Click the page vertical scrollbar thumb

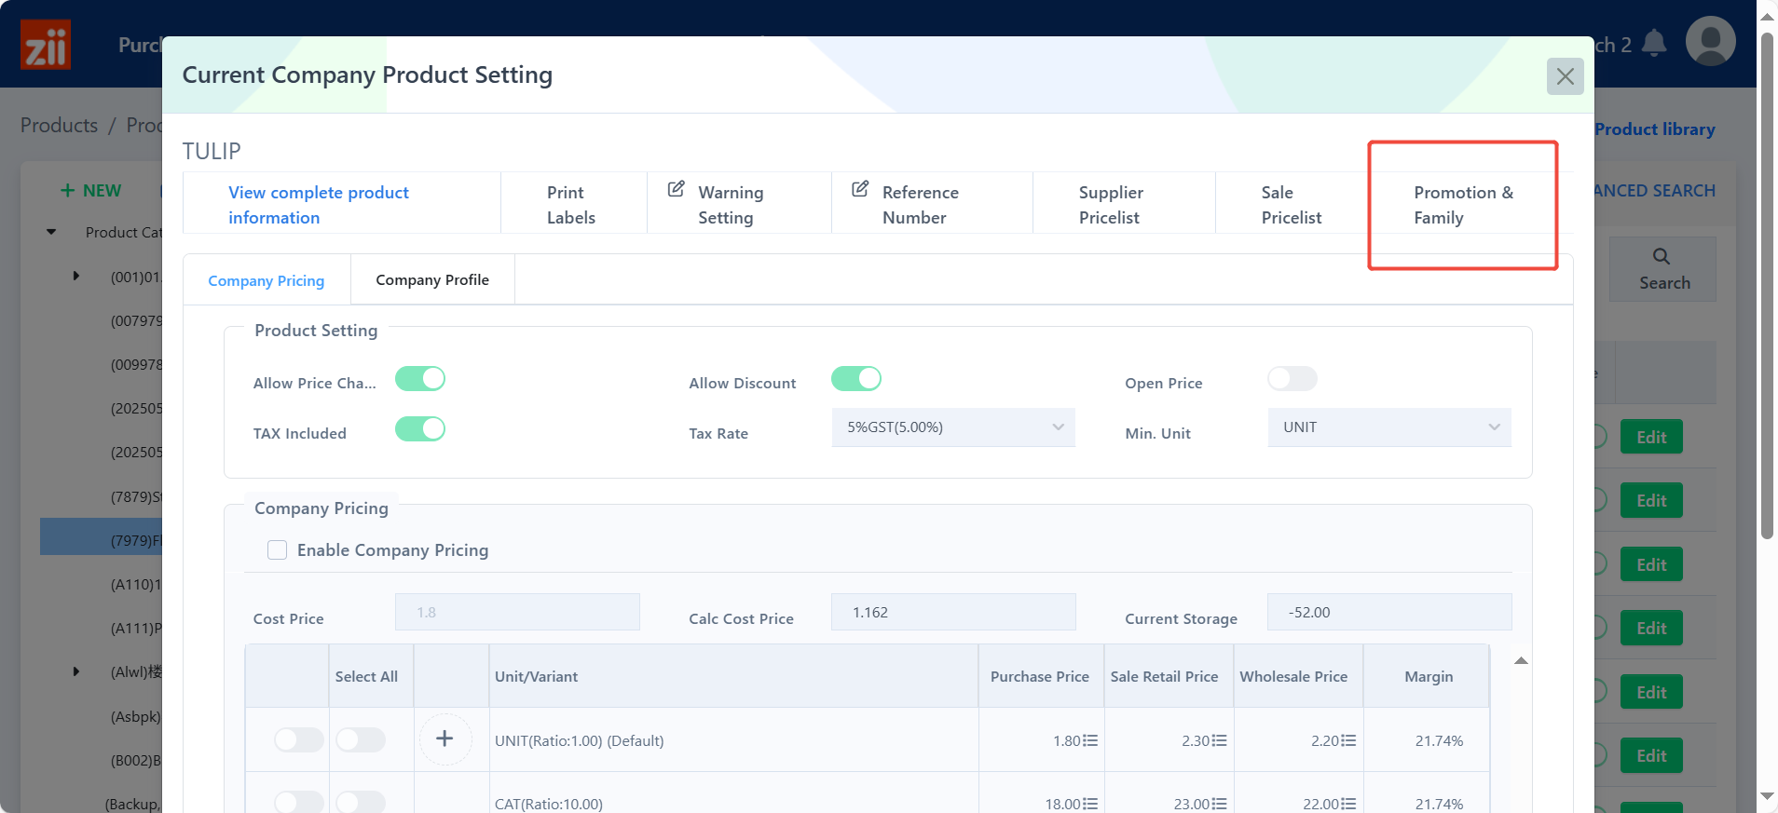pos(1767,285)
